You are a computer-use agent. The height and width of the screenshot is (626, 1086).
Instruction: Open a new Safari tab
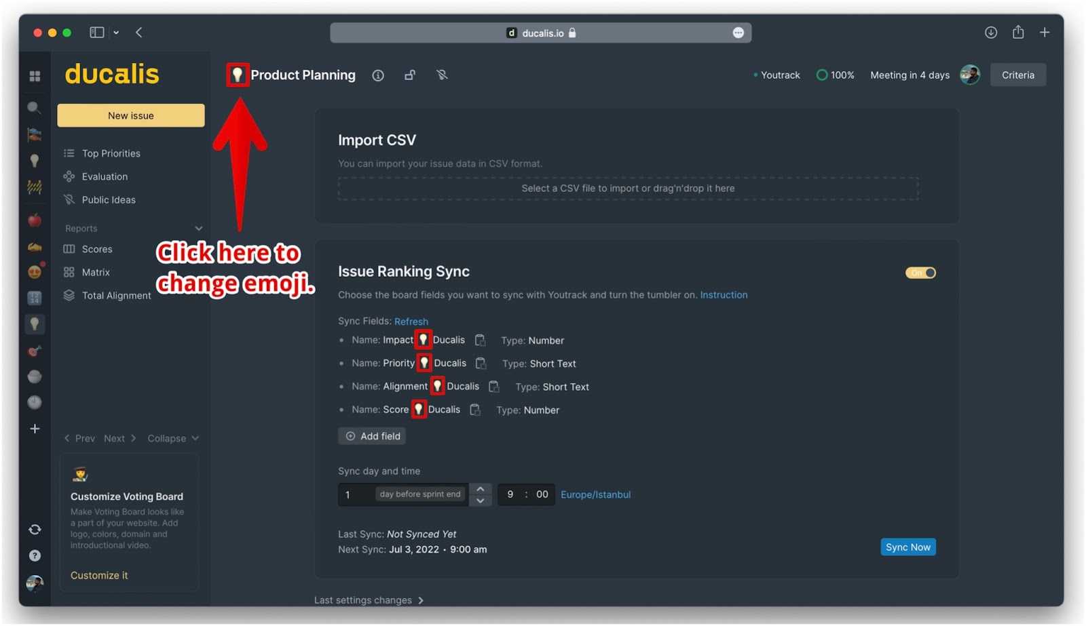(x=1045, y=32)
